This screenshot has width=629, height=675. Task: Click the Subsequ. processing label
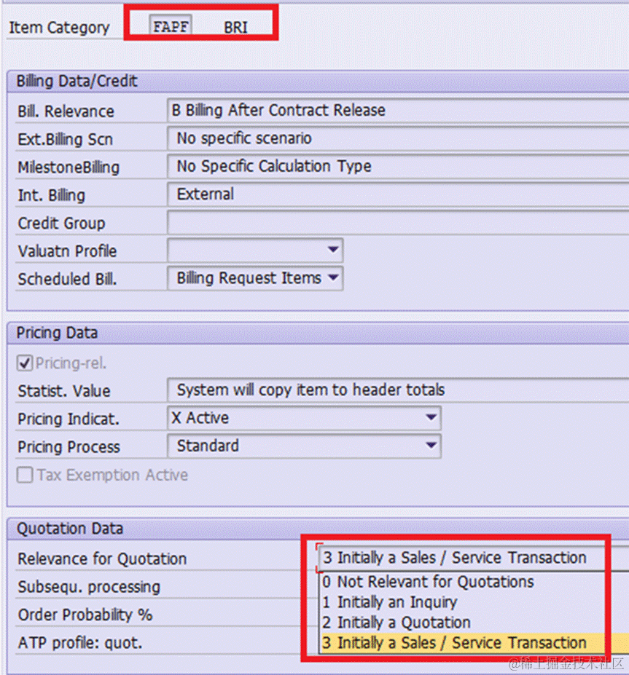tap(89, 587)
